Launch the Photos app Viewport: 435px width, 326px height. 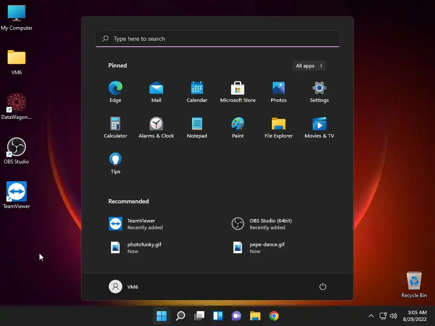click(279, 92)
